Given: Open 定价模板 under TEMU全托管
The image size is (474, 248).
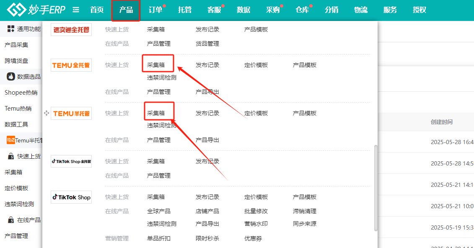Looking at the screenshot, I should click(256, 65).
